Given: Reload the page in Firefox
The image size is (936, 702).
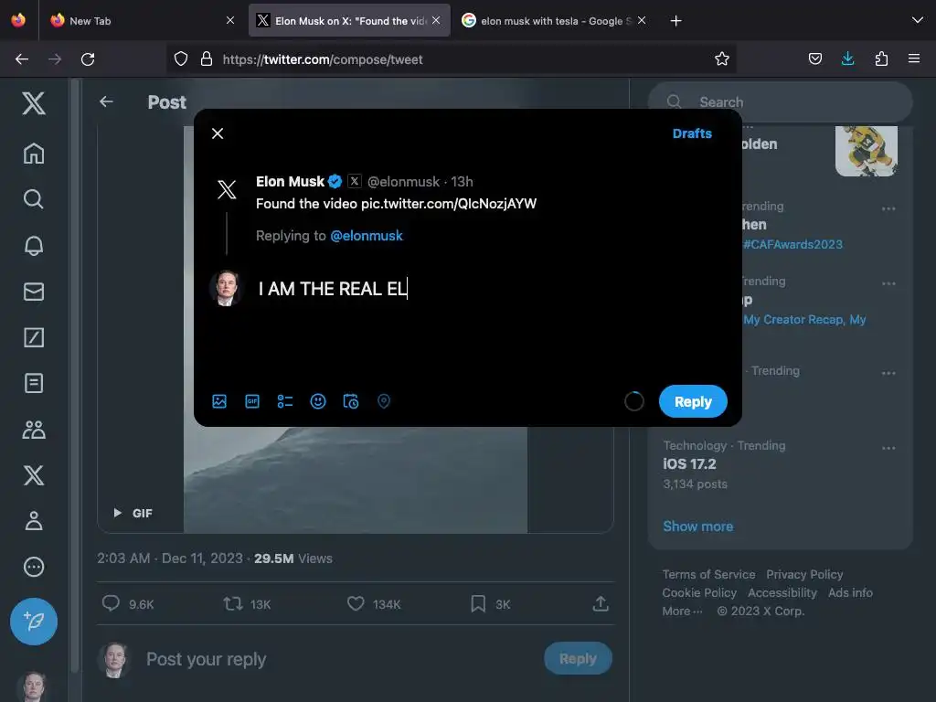Looking at the screenshot, I should (88, 59).
